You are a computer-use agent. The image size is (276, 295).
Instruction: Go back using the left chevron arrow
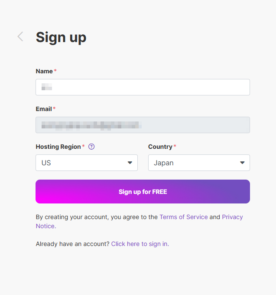pyautogui.click(x=20, y=36)
